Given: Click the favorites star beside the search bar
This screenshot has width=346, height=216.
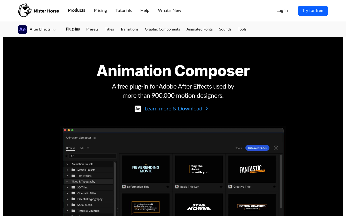Looking at the screenshot, I should coord(66,156).
